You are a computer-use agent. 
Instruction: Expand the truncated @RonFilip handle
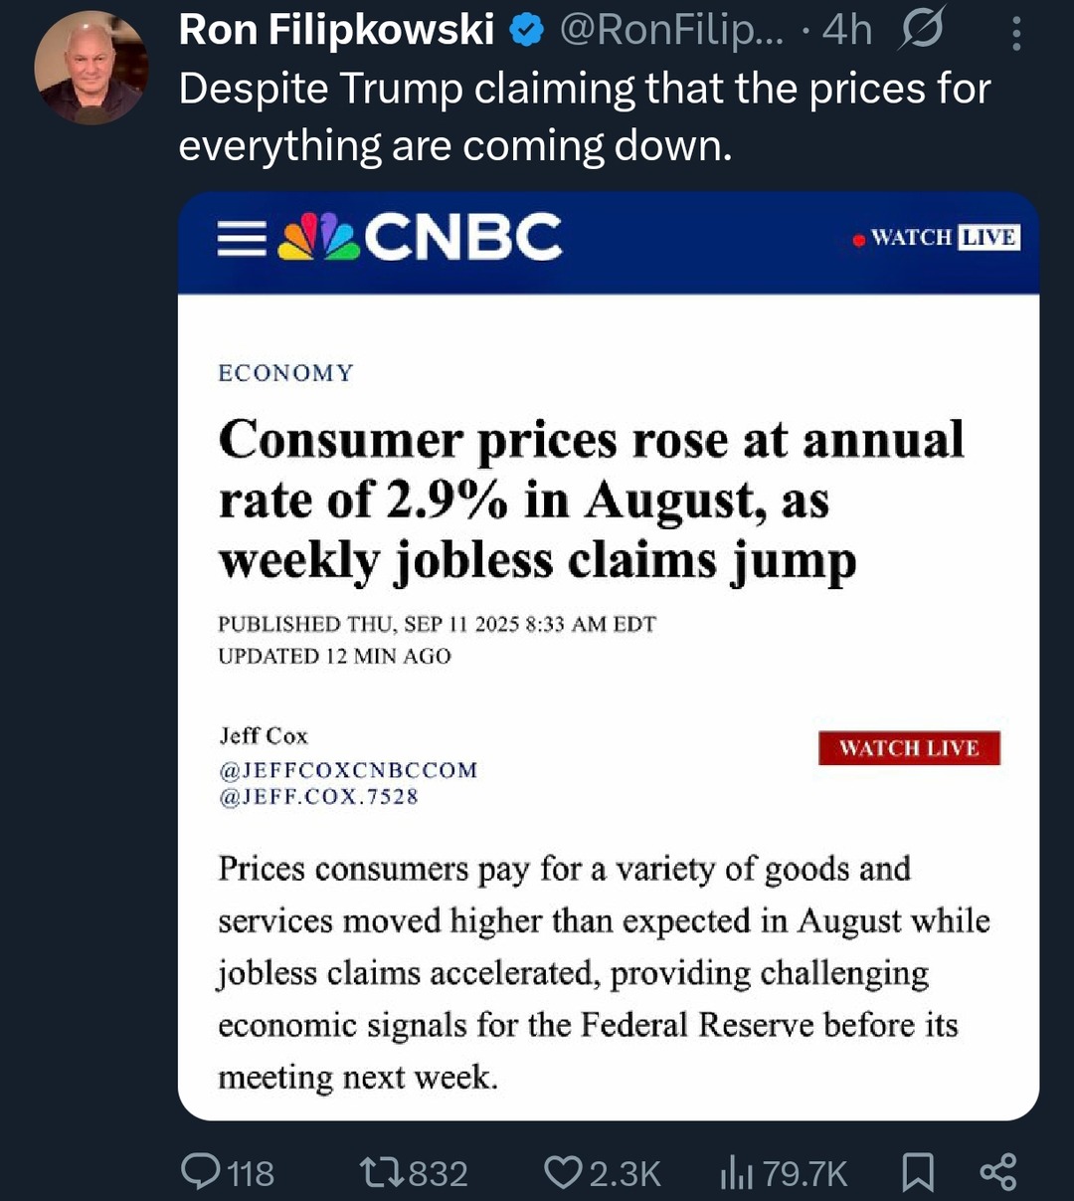coord(674,28)
